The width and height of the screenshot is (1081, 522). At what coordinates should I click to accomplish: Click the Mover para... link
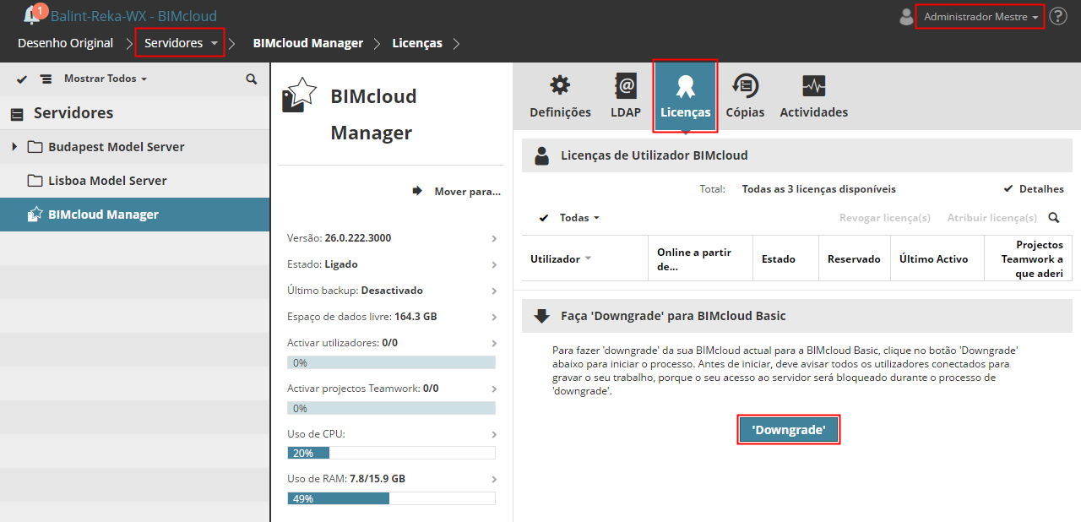[x=468, y=192]
